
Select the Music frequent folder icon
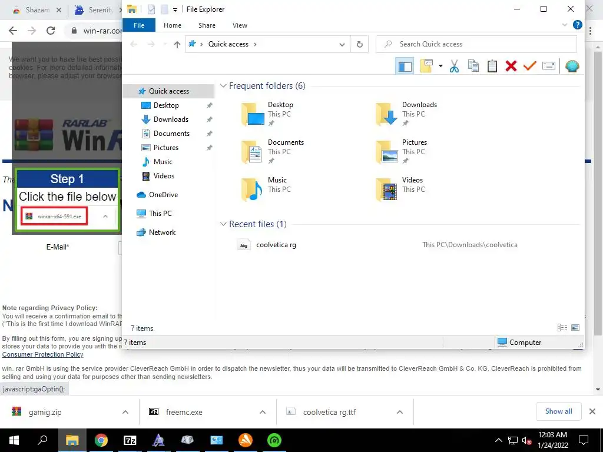coord(253,190)
